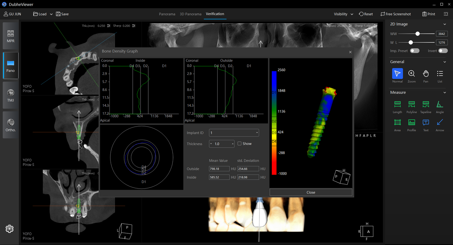Switch to TMJ view mode
453x245 pixels.
(11, 95)
